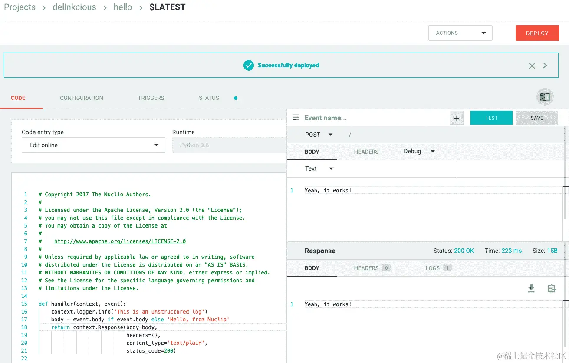Click the 200 OK status value
This screenshot has height=363, width=569.
pyautogui.click(x=464, y=251)
